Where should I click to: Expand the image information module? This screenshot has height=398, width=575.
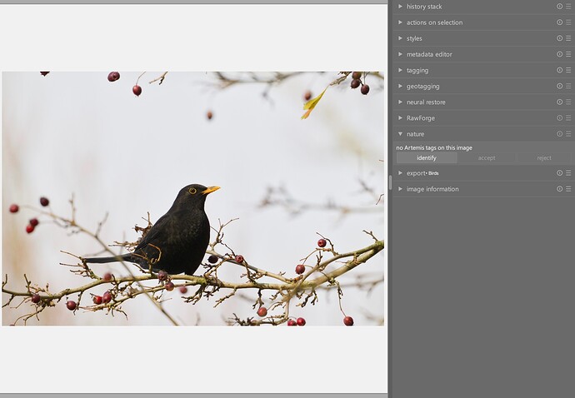[x=400, y=189]
